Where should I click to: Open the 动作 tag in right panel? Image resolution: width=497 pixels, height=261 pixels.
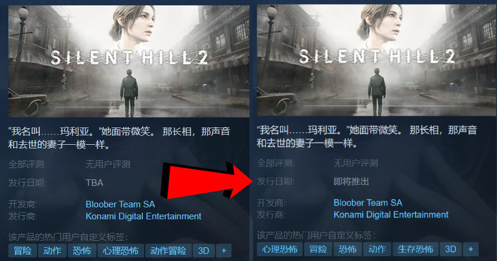pyautogui.click(x=377, y=249)
